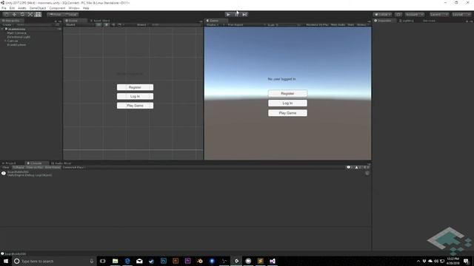Click Clear in the Console panel
The image size is (474, 266).
click(6, 168)
